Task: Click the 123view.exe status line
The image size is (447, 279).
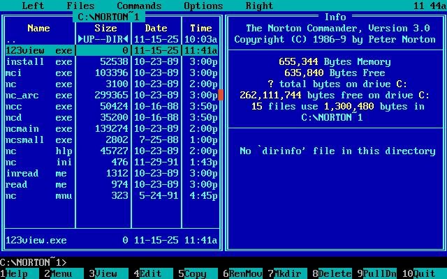Action: 112,240
